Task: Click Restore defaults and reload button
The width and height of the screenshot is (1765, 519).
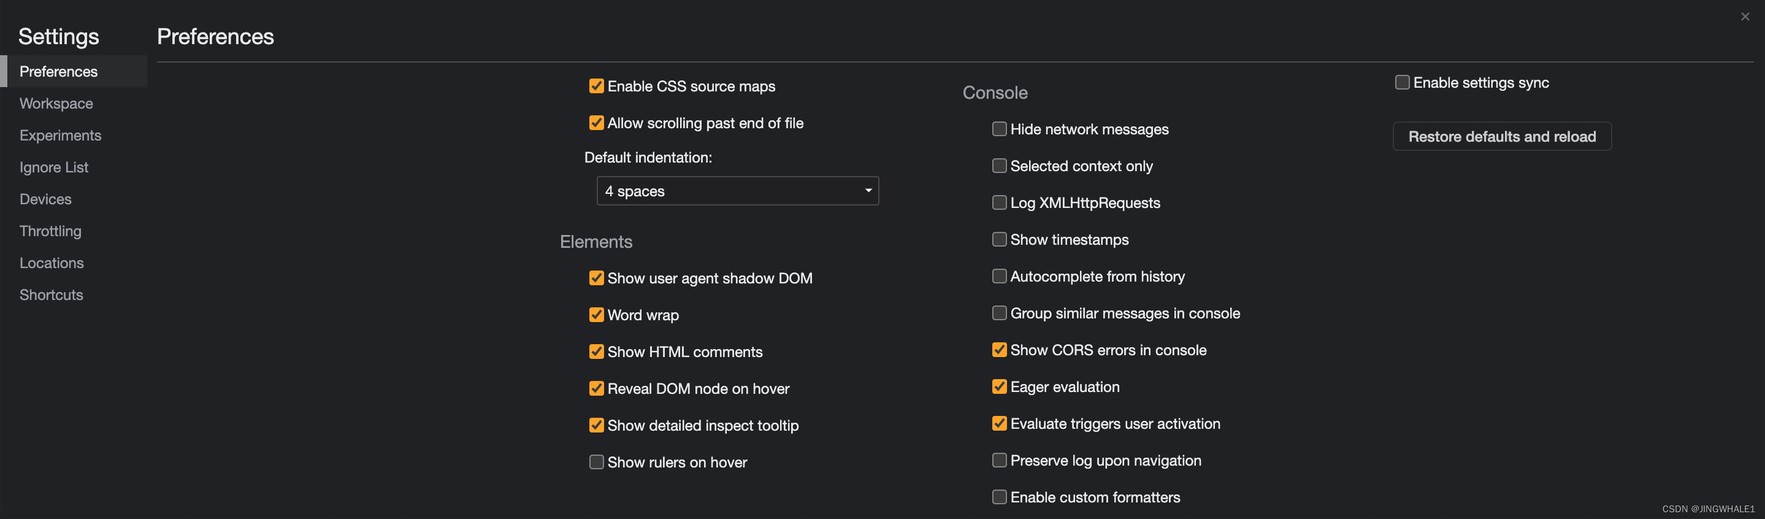Action: (1501, 136)
